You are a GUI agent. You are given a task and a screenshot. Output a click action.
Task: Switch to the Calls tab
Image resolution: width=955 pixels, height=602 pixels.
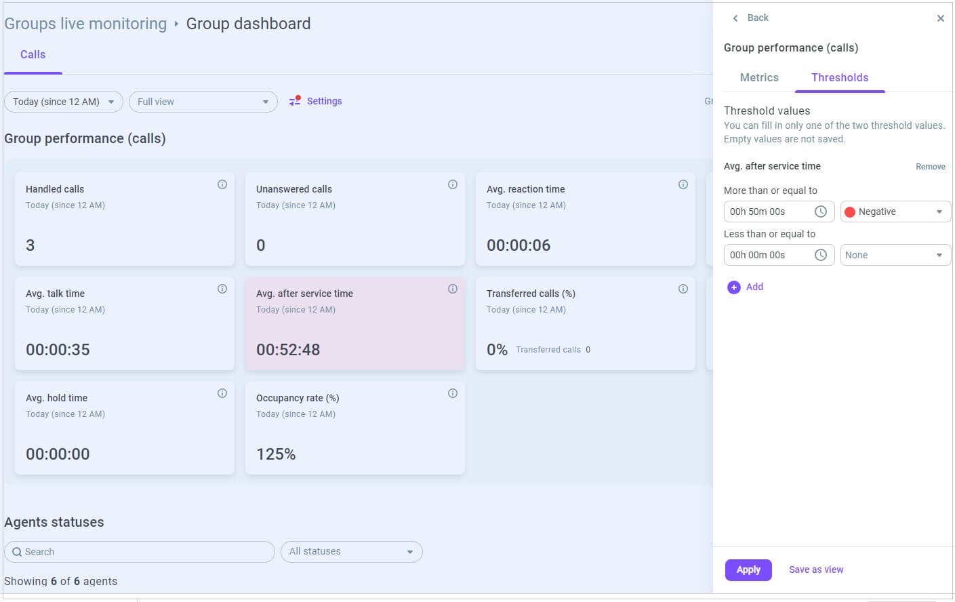[x=33, y=55]
